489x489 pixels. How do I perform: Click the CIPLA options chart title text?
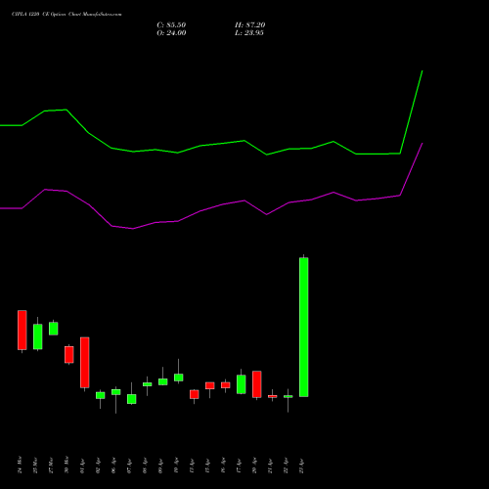67,15
